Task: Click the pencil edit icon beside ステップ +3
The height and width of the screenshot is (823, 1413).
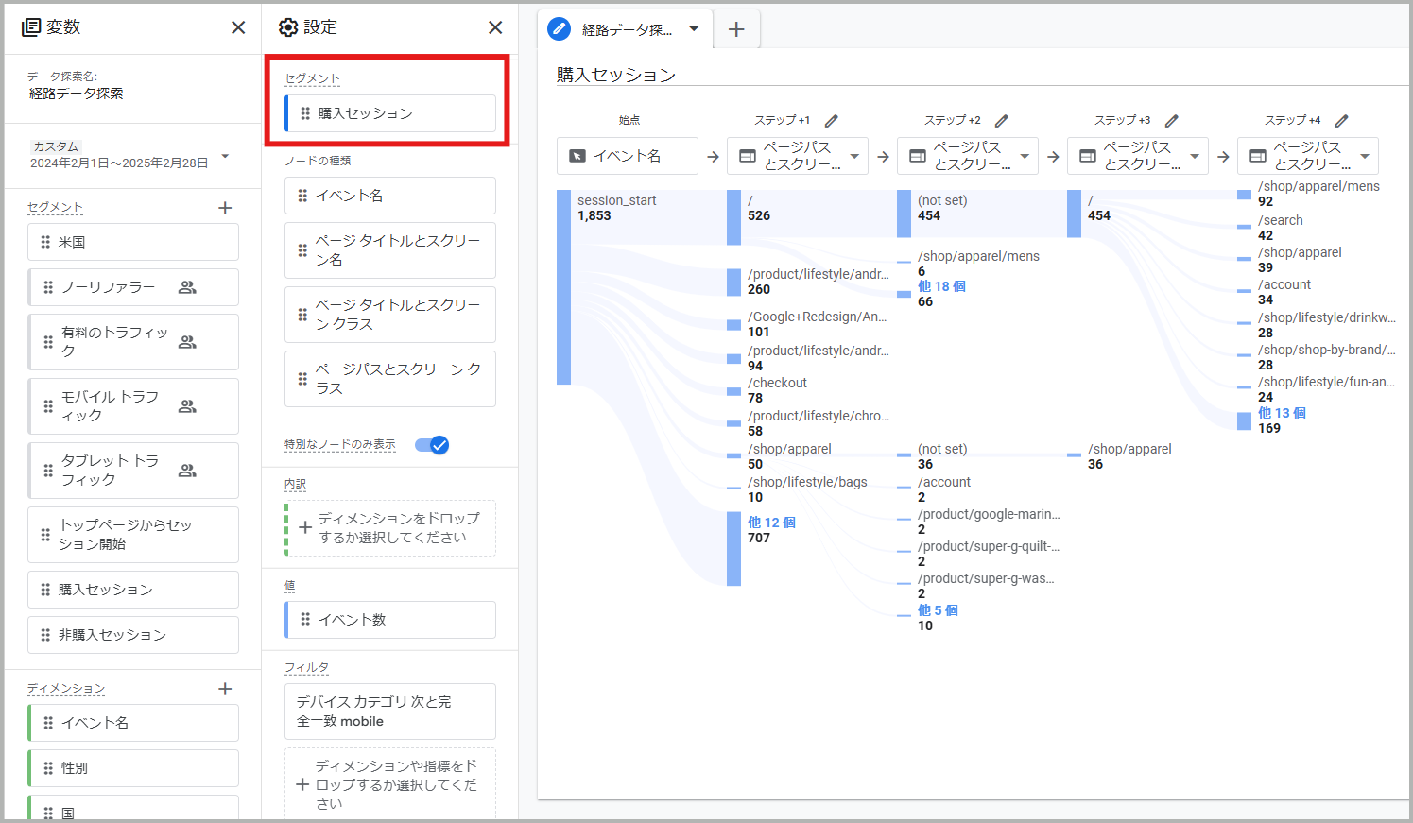Action: tap(1172, 121)
